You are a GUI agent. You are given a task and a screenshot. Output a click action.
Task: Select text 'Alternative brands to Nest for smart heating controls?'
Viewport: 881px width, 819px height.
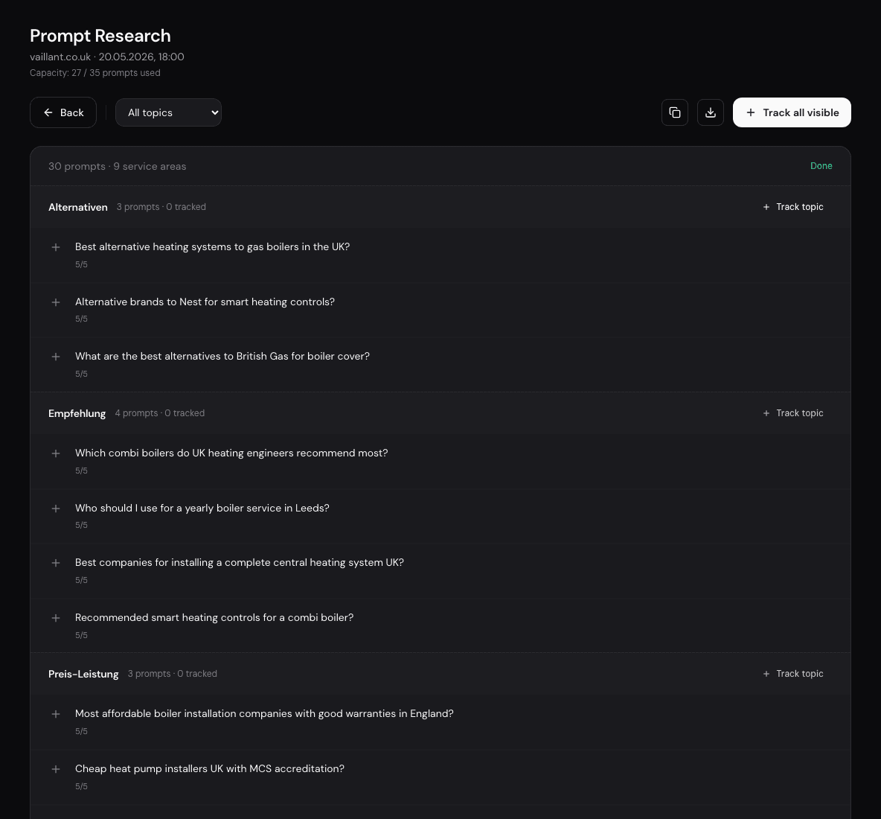[x=205, y=302]
